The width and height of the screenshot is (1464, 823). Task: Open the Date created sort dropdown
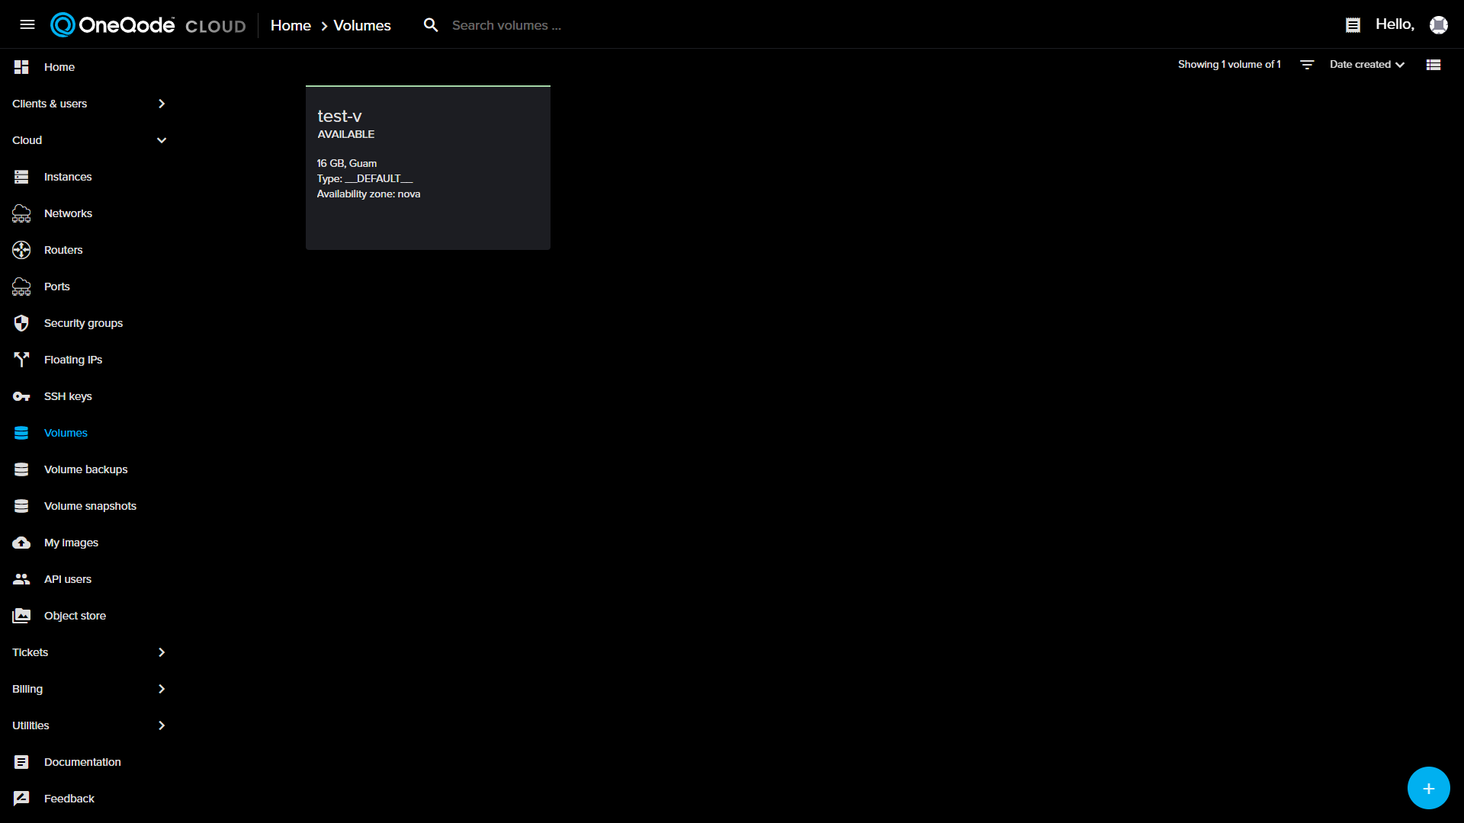coord(1366,65)
